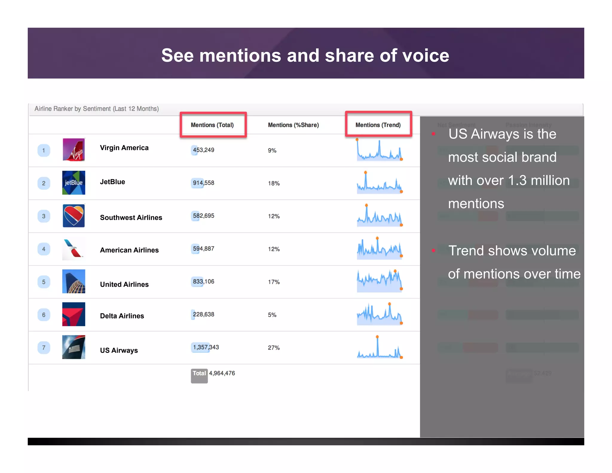612x473 pixels.
Task: Click the 27% share for US Airways
Action: coord(274,348)
